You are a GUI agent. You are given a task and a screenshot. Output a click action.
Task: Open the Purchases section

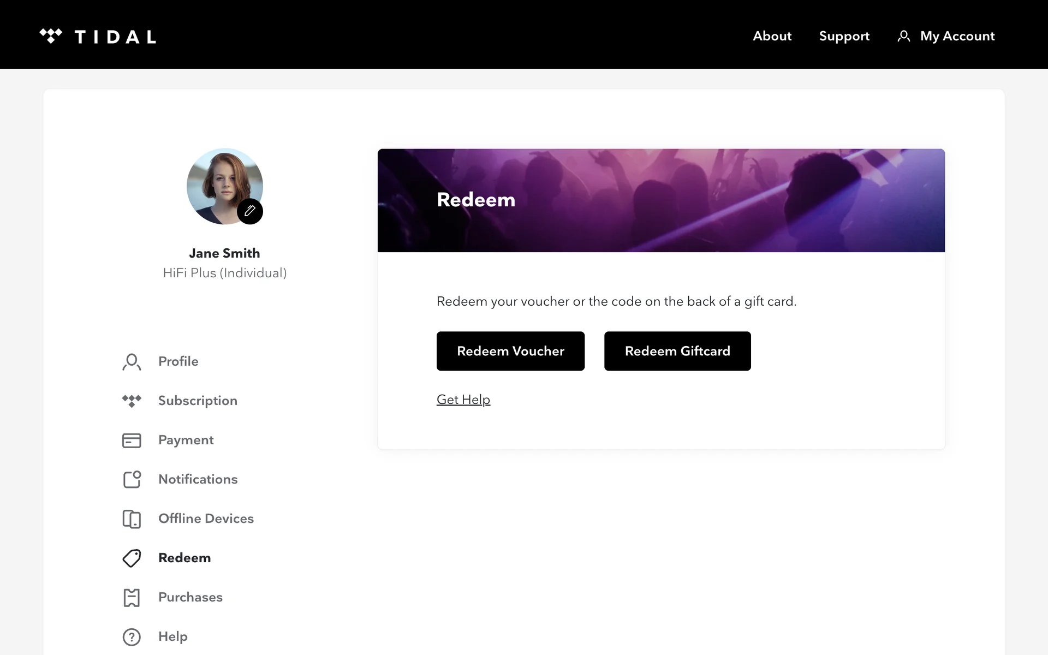tap(190, 597)
